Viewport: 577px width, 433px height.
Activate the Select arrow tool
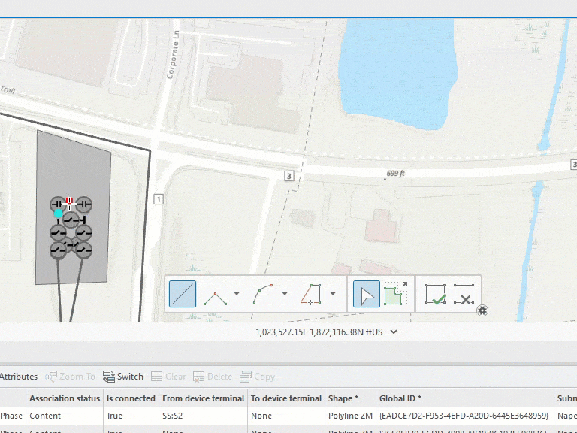coord(367,294)
